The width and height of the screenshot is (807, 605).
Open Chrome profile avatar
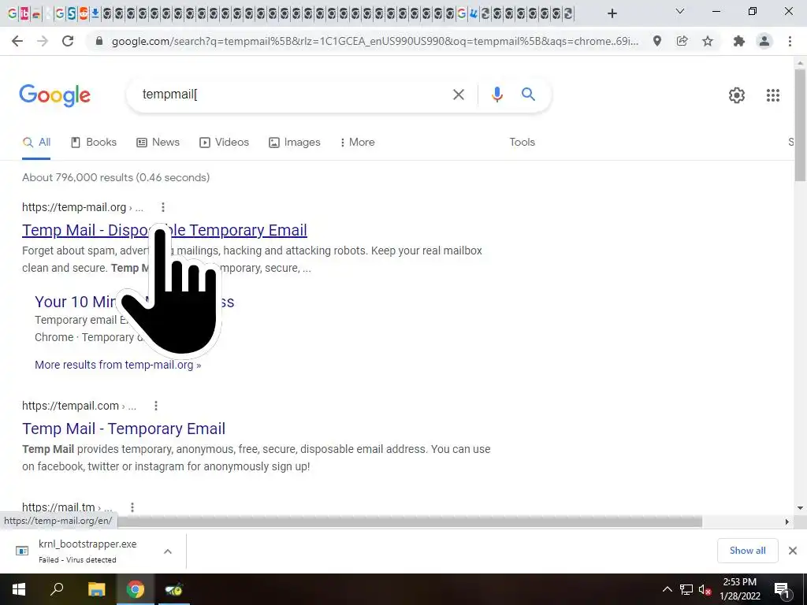pyautogui.click(x=764, y=41)
